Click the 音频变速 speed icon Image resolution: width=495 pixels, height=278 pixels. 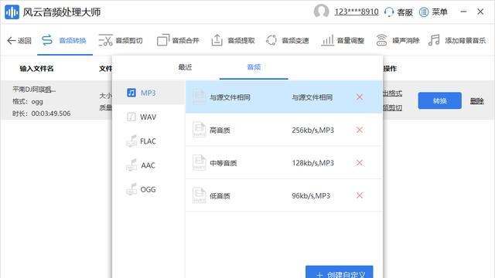point(271,40)
